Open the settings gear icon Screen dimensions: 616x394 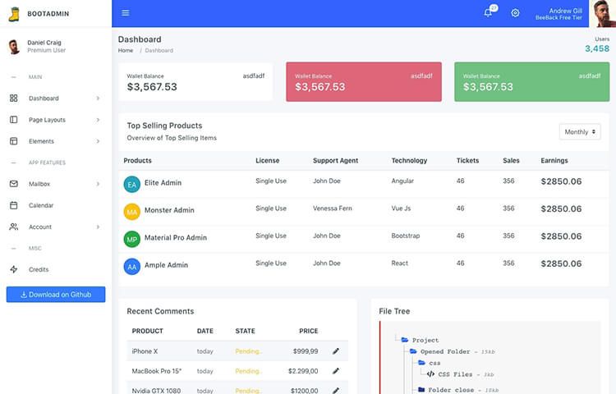pos(515,13)
